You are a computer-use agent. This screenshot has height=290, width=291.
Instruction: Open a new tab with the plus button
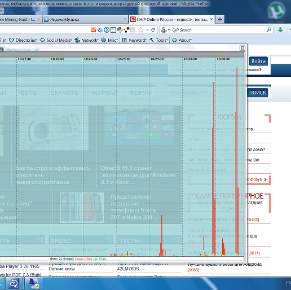220,19
